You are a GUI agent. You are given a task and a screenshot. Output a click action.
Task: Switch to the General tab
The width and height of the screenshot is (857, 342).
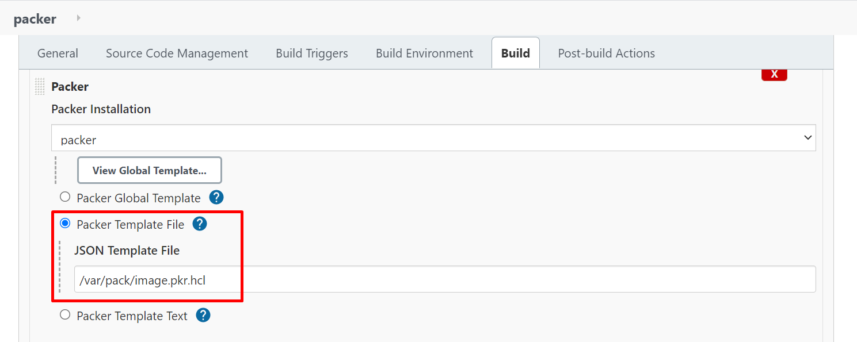pyautogui.click(x=58, y=53)
